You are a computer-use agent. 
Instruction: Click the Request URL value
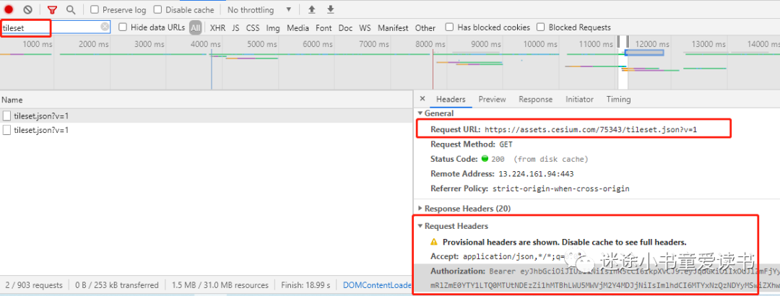click(x=591, y=129)
